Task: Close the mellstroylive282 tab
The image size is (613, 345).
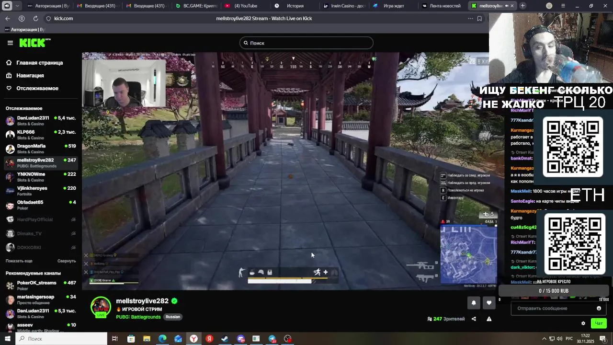Action: point(512,6)
